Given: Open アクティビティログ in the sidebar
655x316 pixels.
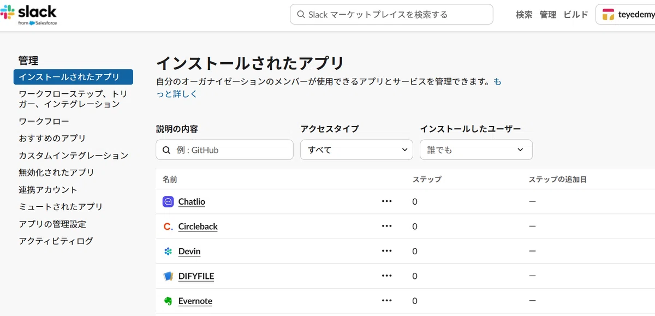Looking at the screenshot, I should click(x=56, y=241).
